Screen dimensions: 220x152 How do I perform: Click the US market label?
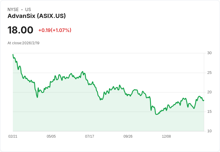(x=28, y=10)
